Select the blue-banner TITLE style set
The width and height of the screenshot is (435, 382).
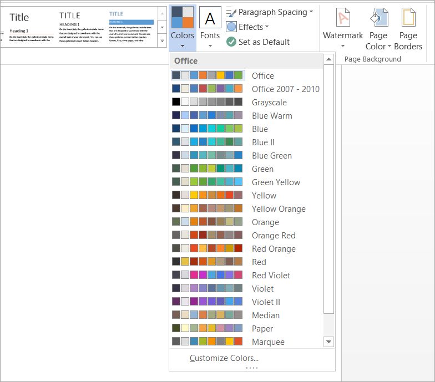pos(131,27)
